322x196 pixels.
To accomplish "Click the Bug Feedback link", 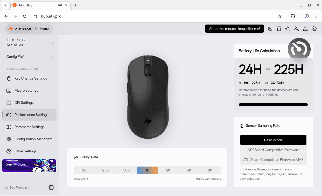I will (x=17, y=187).
